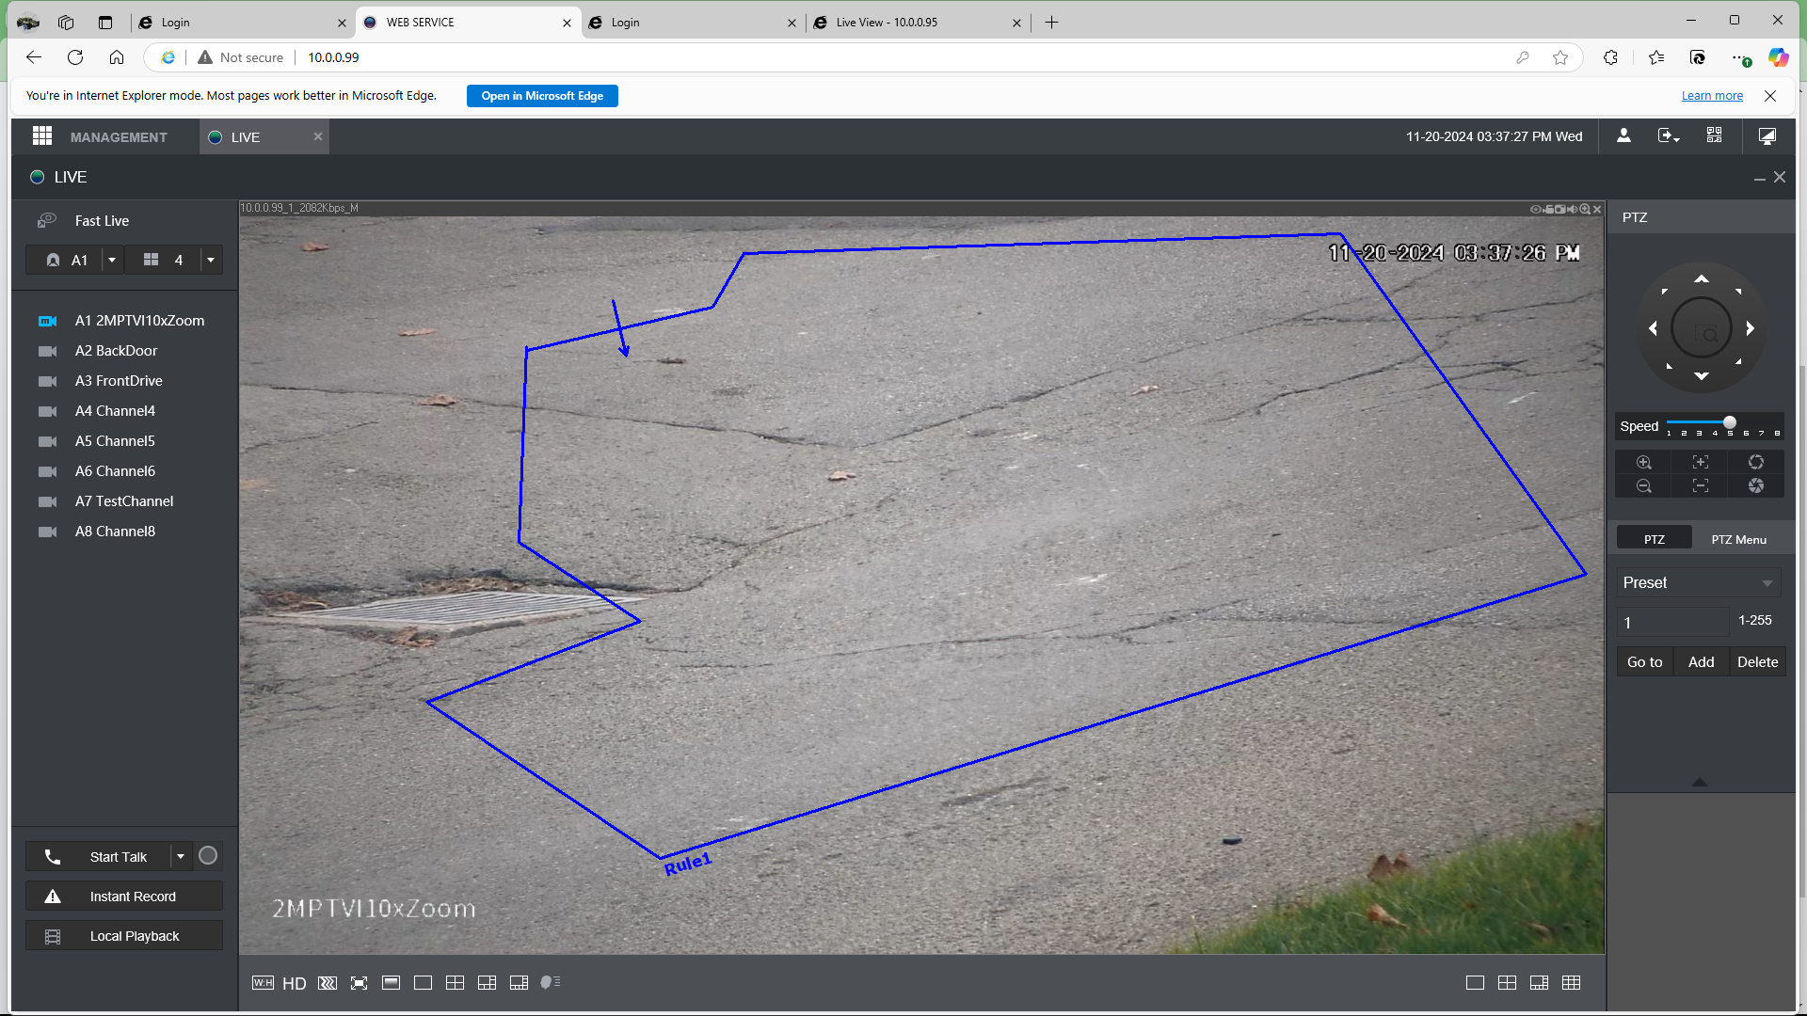Click the Add preset button
The image size is (1807, 1016).
click(x=1701, y=662)
